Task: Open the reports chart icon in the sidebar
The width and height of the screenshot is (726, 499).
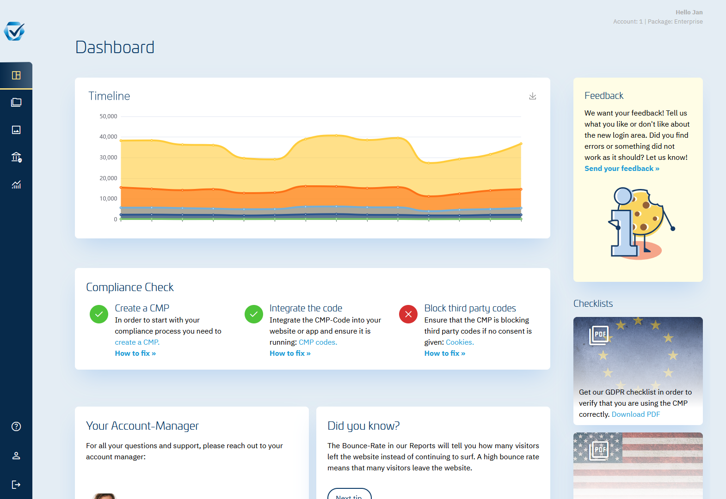Action: (x=16, y=185)
